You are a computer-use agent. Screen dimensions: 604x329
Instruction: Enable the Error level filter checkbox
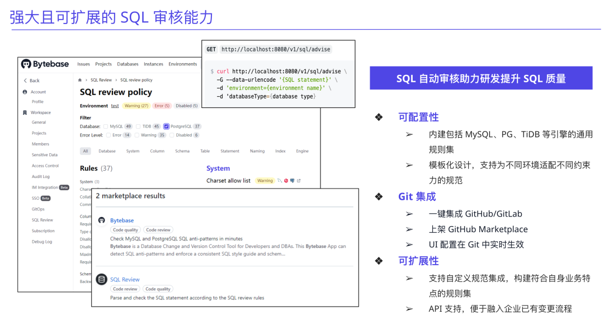pos(108,135)
